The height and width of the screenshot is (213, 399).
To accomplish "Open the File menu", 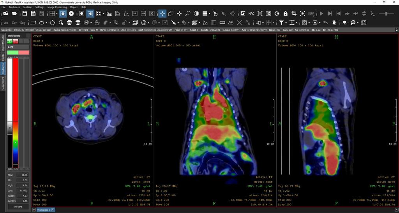I will tap(4, 7).
